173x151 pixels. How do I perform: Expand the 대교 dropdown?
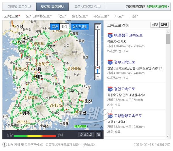tap(119, 16)
